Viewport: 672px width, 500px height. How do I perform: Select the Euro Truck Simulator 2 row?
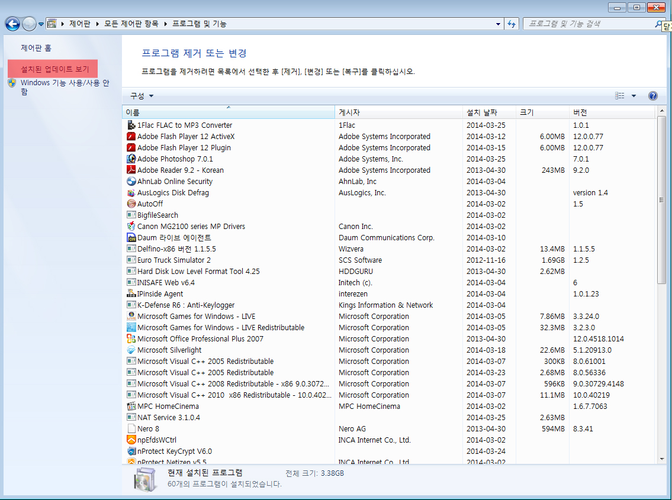[389, 260]
